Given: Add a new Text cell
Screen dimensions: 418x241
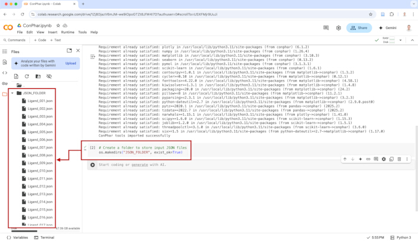Looking at the screenshot, I should click(56, 40).
